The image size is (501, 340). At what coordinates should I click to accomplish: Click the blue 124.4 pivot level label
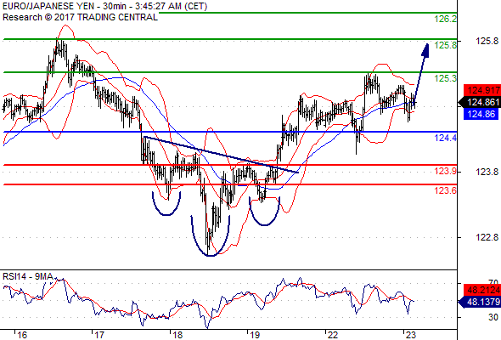[446, 139]
